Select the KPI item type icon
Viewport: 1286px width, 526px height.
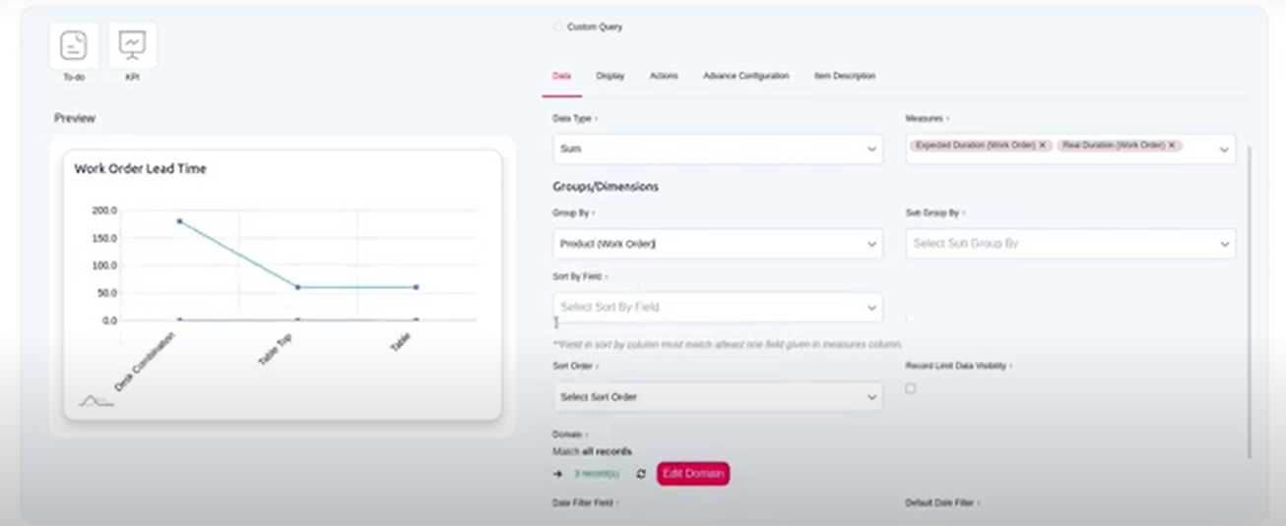[x=132, y=45]
